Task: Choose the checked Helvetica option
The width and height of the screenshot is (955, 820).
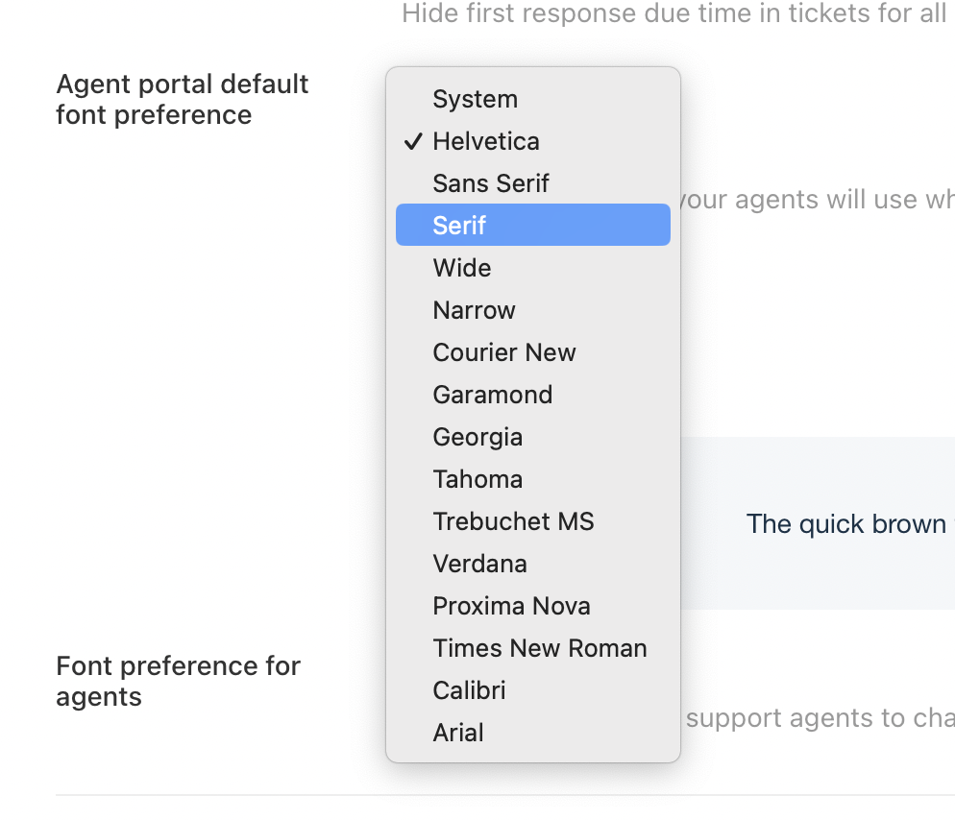Action: [486, 141]
